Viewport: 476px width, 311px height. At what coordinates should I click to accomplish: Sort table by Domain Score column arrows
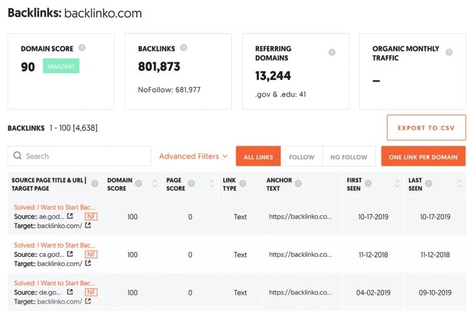pyautogui.click(x=155, y=183)
